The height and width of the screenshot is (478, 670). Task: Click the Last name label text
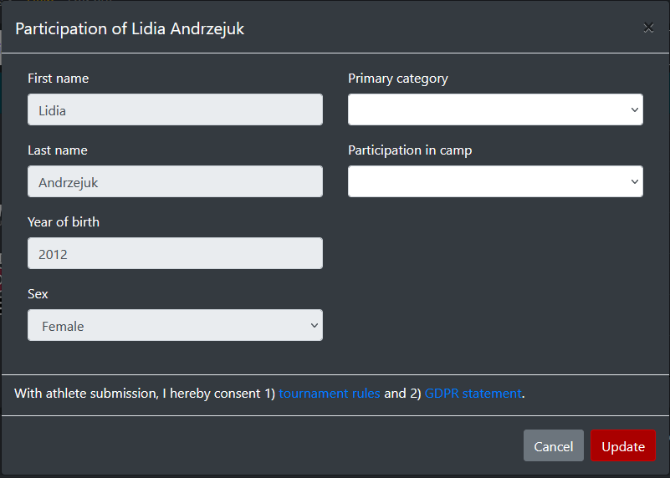tap(58, 150)
